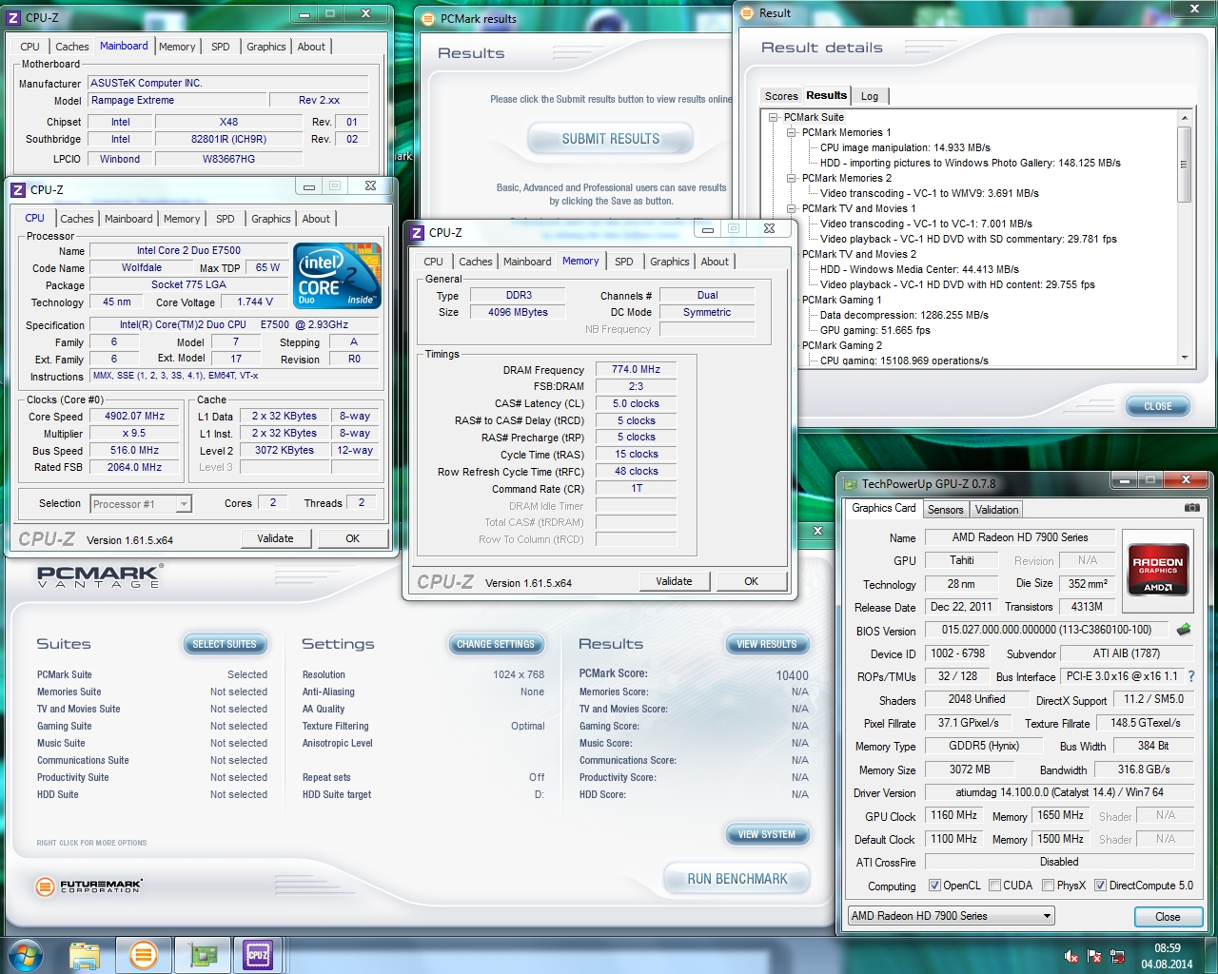The image size is (1218, 974).
Task: Toggle the CUDA checkbox in GPU-Z
Action: click(994, 886)
